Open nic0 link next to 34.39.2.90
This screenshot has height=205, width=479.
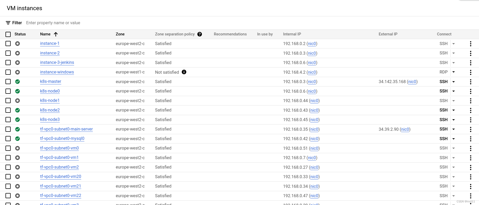[405, 129]
